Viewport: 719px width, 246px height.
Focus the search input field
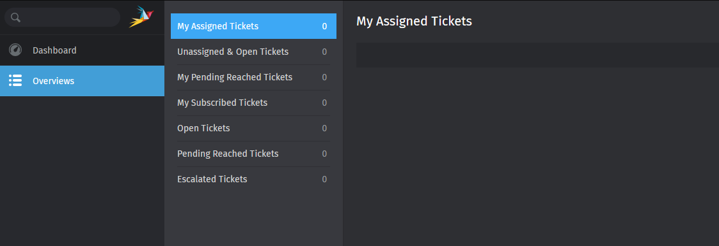(62, 17)
